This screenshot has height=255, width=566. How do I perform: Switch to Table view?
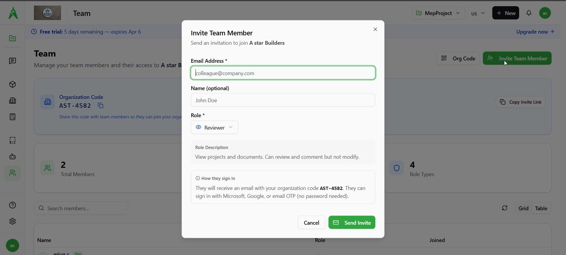pos(541,208)
